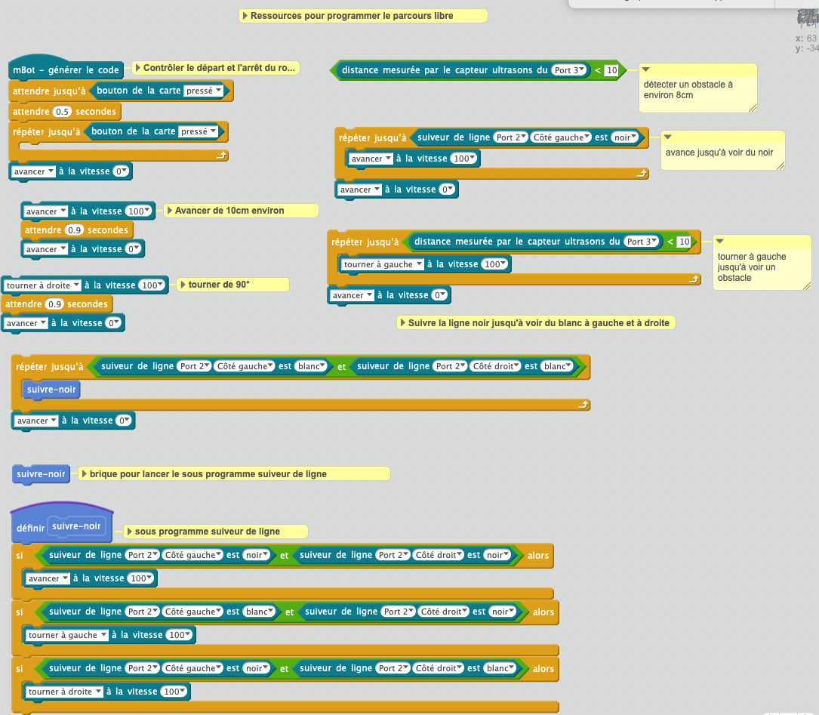Select the "définir suivre-noir" definition block

30,527
